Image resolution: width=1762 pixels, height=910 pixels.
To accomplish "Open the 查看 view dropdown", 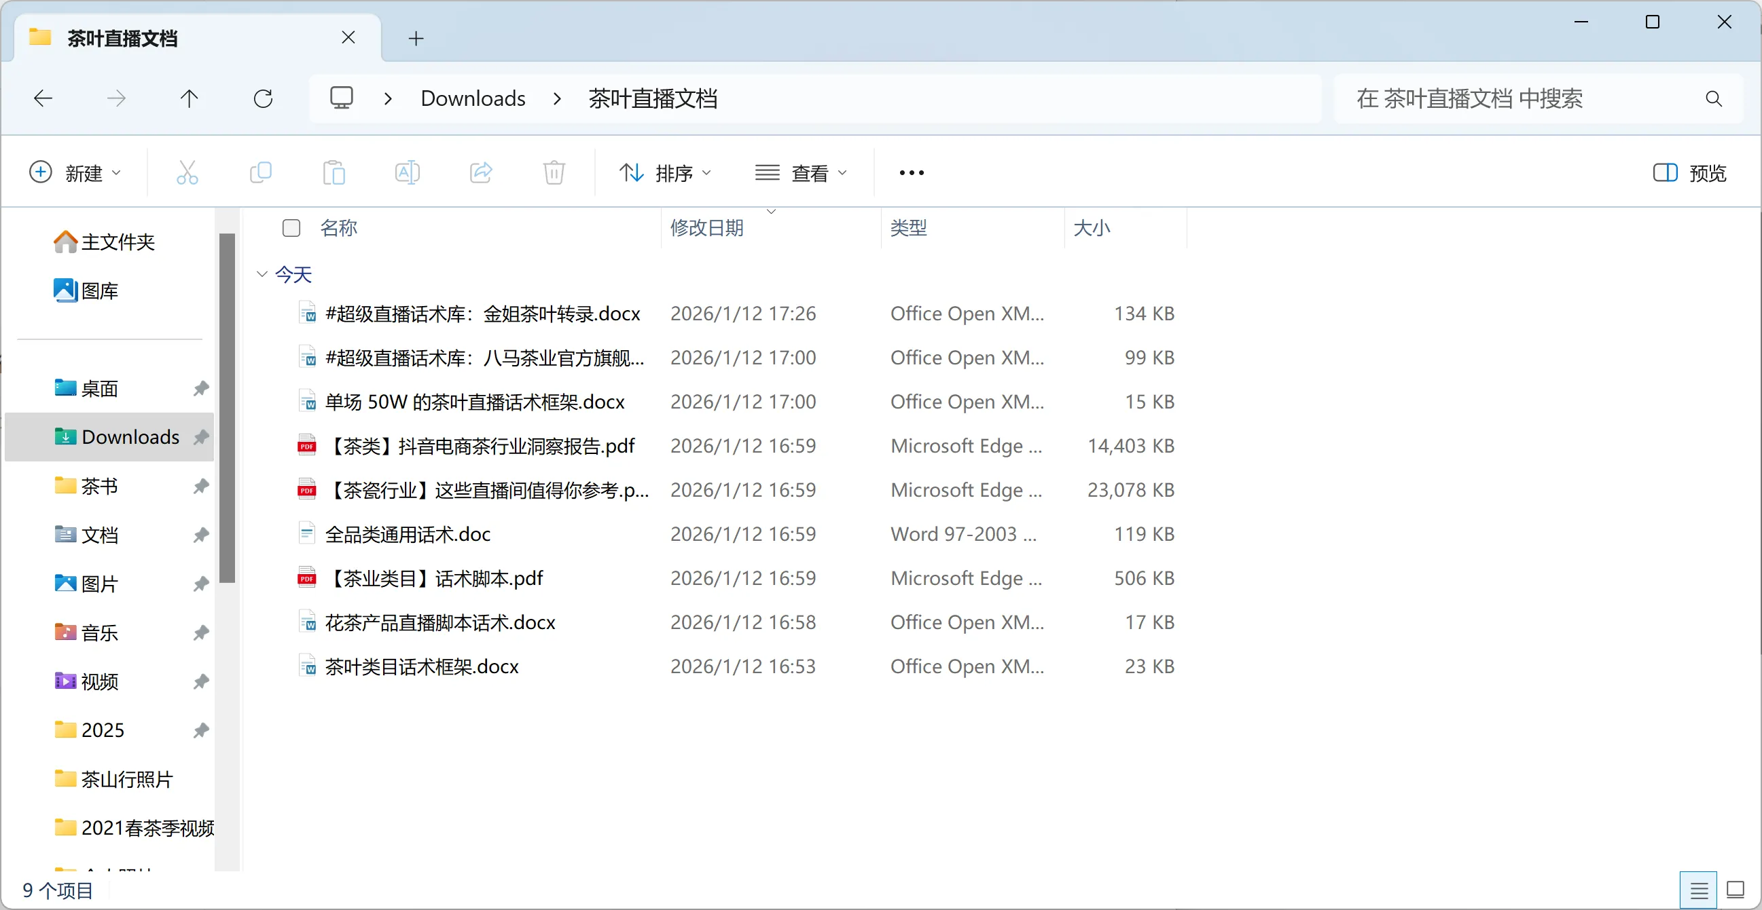I will 801,173.
